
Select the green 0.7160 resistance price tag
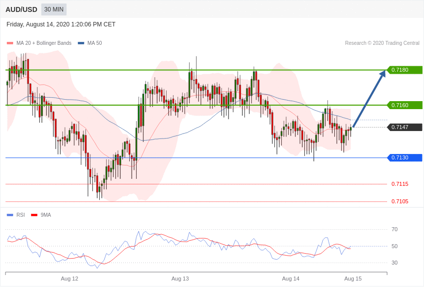[405, 105]
